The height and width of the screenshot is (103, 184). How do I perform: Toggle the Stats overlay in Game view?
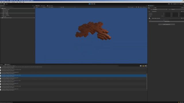pos(141,7)
